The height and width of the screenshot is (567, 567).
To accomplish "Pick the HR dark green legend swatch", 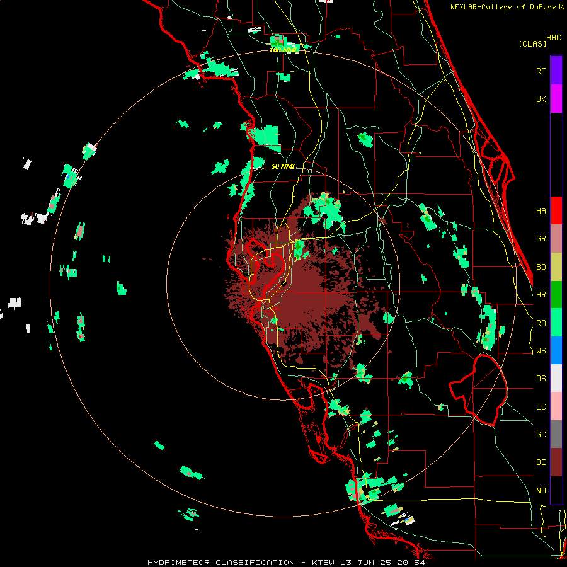I will click(556, 295).
